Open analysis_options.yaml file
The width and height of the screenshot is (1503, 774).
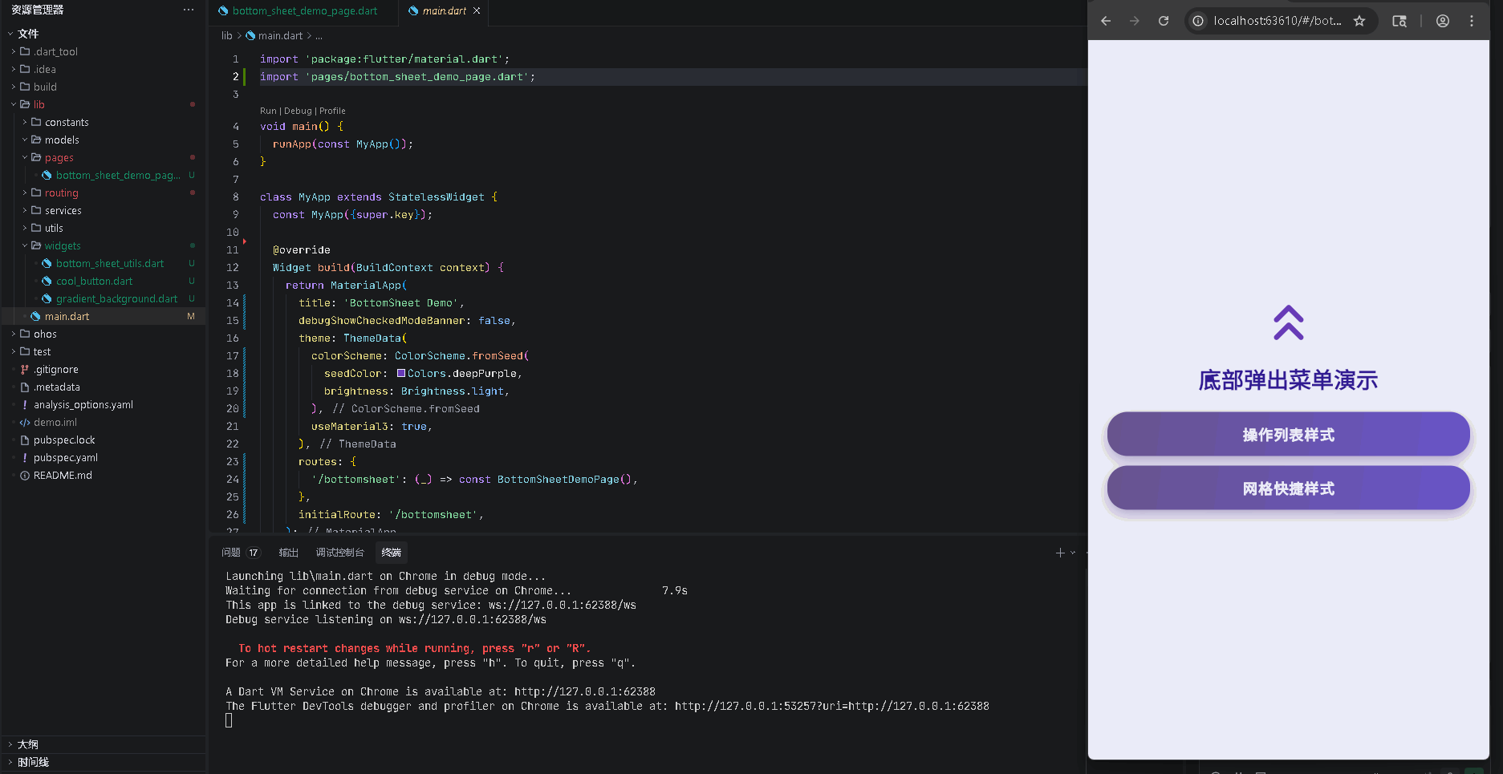point(83,404)
